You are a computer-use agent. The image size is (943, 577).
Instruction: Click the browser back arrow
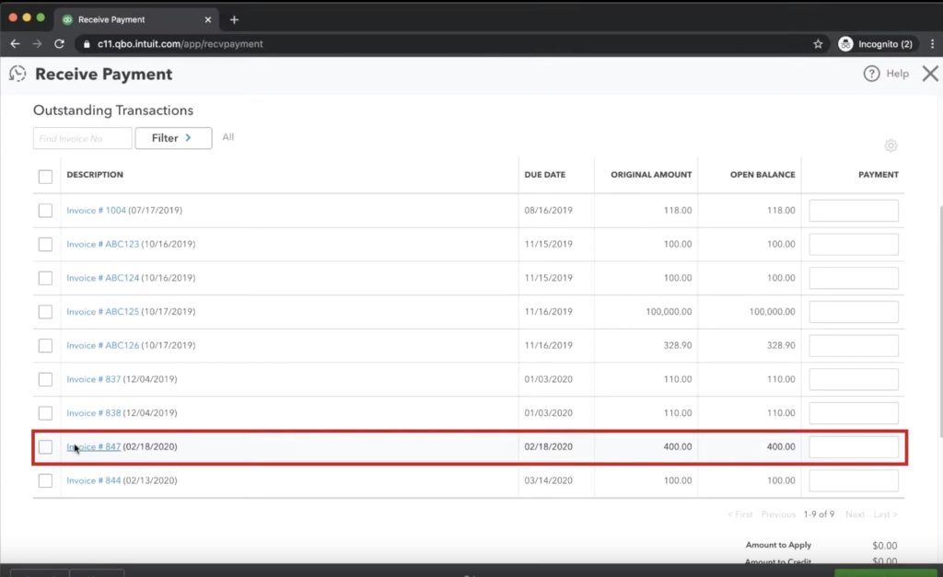click(15, 44)
